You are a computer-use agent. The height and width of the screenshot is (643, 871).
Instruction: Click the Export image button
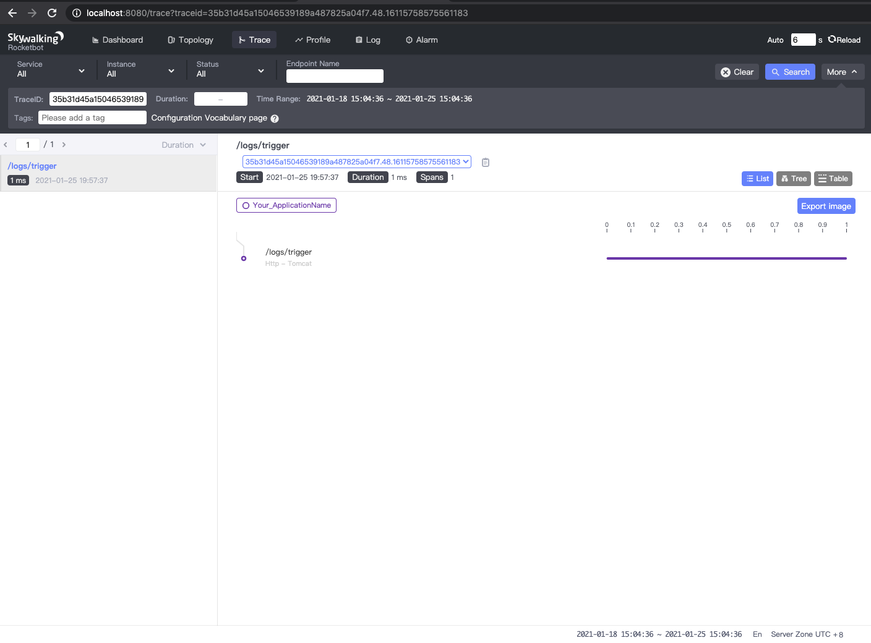tap(826, 206)
